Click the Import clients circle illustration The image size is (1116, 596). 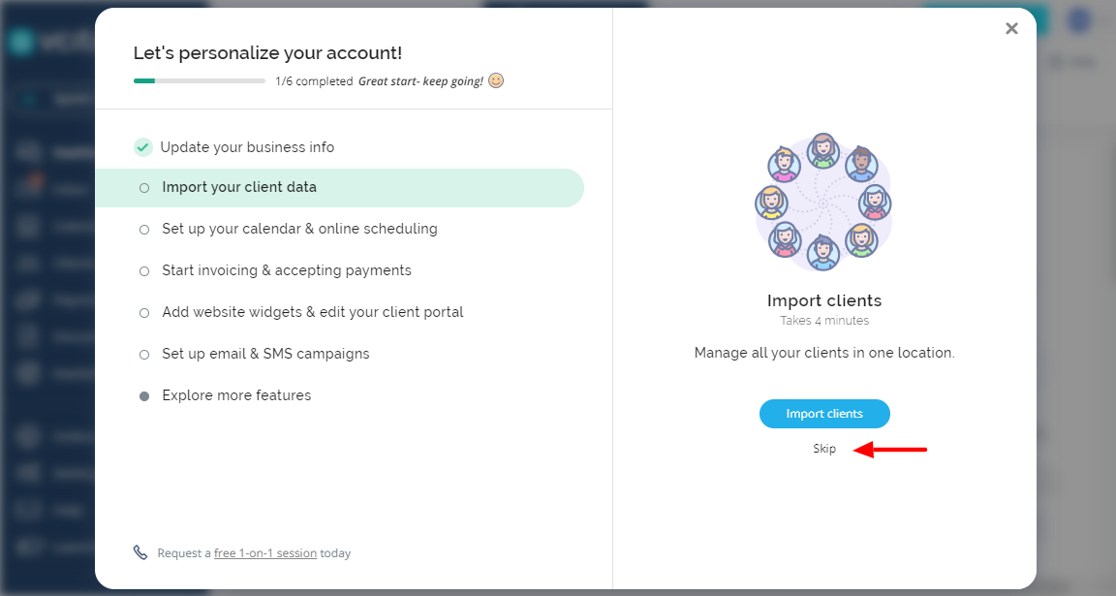(823, 203)
